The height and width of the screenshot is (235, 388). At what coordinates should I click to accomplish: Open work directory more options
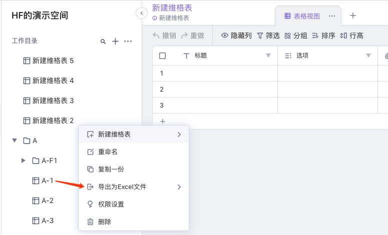click(128, 41)
